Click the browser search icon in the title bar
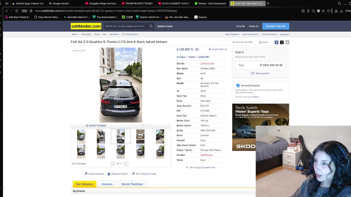Viewport: 351px width, 197px height. coord(339,4)
